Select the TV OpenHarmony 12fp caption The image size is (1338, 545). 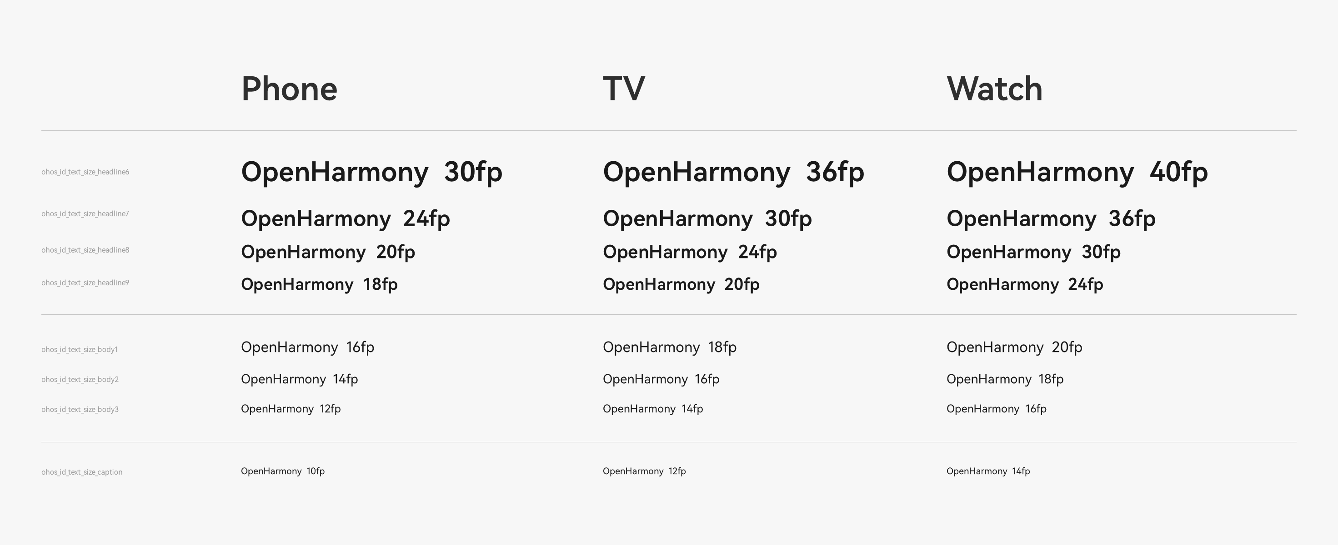tap(644, 471)
